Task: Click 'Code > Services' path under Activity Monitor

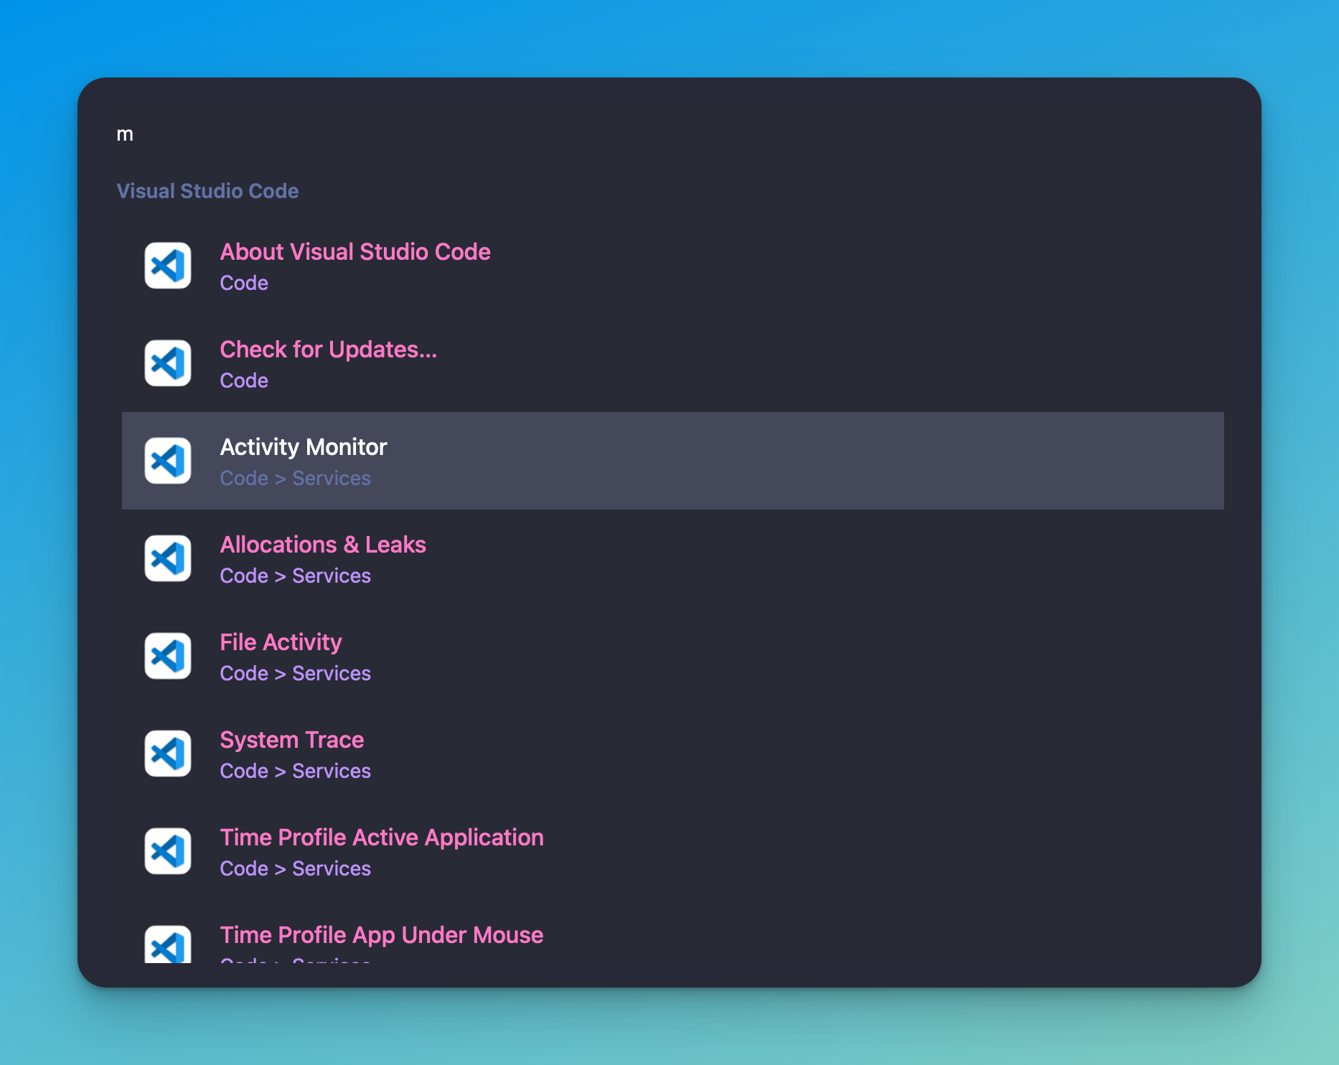Action: (x=295, y=478)
